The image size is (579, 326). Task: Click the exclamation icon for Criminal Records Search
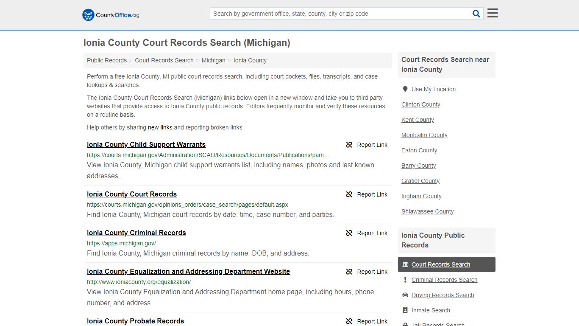[405, 280]
